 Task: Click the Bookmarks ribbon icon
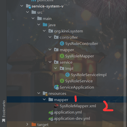tap(3, 121)
